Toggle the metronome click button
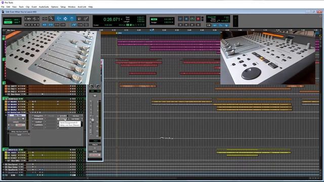The image size is (324, 182). (x=215, y=25)
